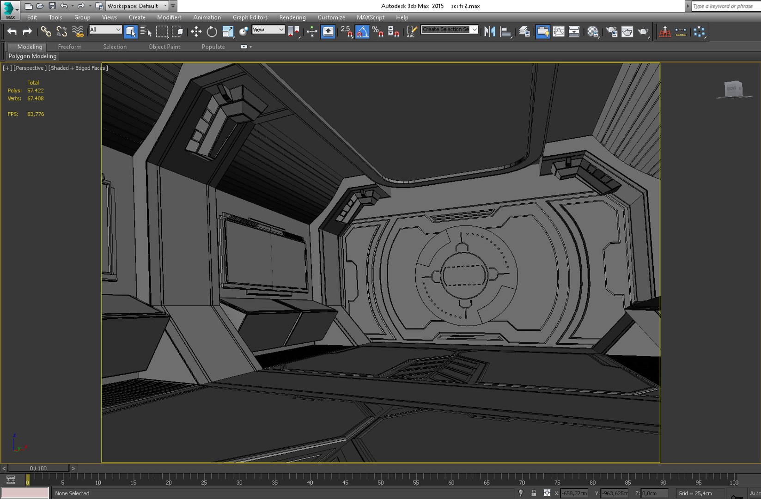The image size is (761, 499).
Task: Click the Polygon Modeling panel button
Action: click(32, 56)
